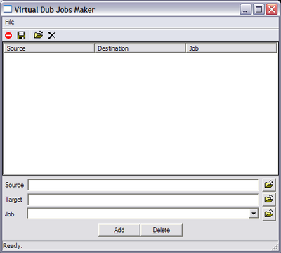The image size is (281, 253).
Task: Click the Add button
Action: pos(119,230)
